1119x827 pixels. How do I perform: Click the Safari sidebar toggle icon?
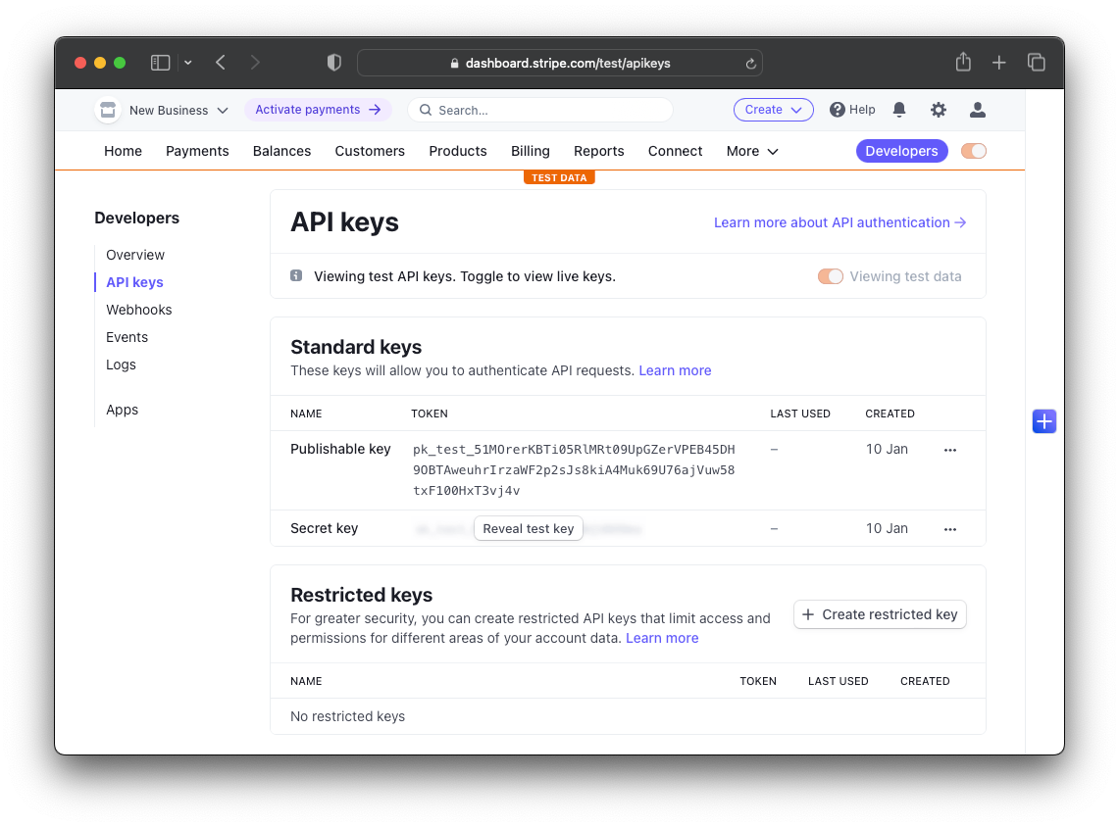(161, 63)
